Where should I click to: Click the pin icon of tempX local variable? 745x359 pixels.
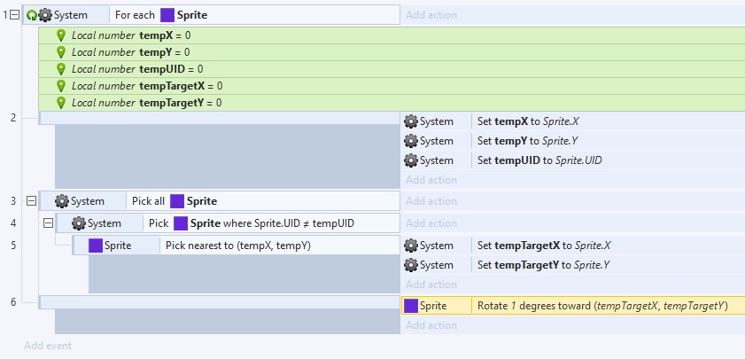(x=61, y=35)
